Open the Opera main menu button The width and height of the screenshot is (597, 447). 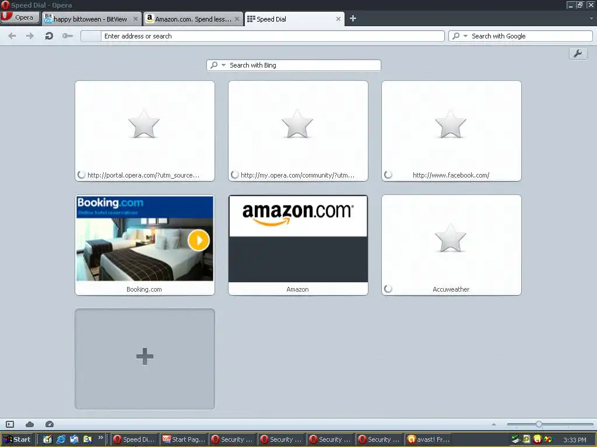pos(20,17)
